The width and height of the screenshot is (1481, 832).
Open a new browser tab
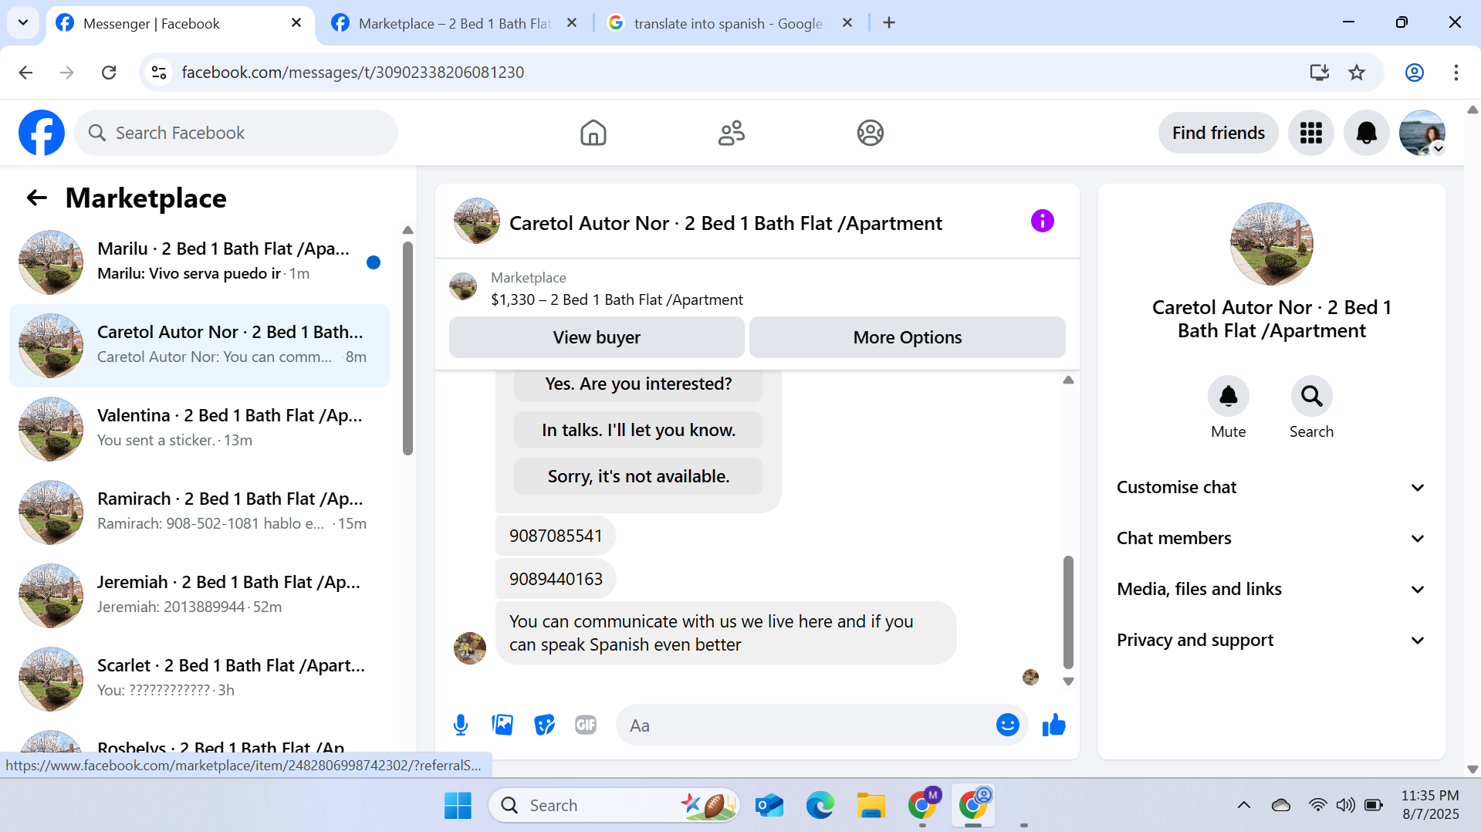tap(889, 23)
